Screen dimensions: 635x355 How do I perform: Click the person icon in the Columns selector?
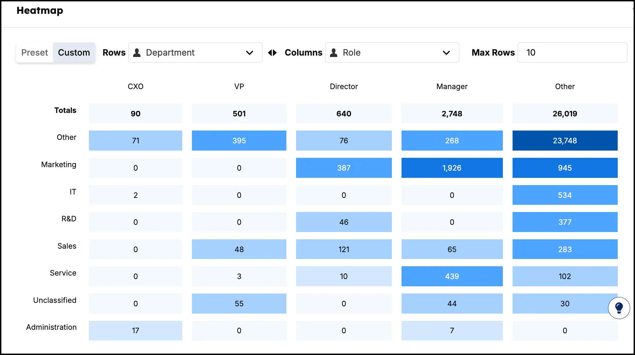click(333, 52)
